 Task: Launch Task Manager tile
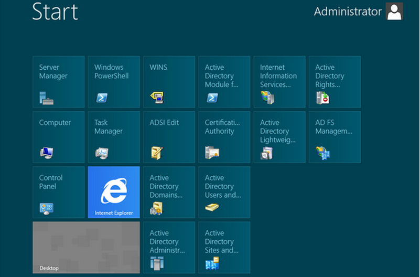[113, 137]
